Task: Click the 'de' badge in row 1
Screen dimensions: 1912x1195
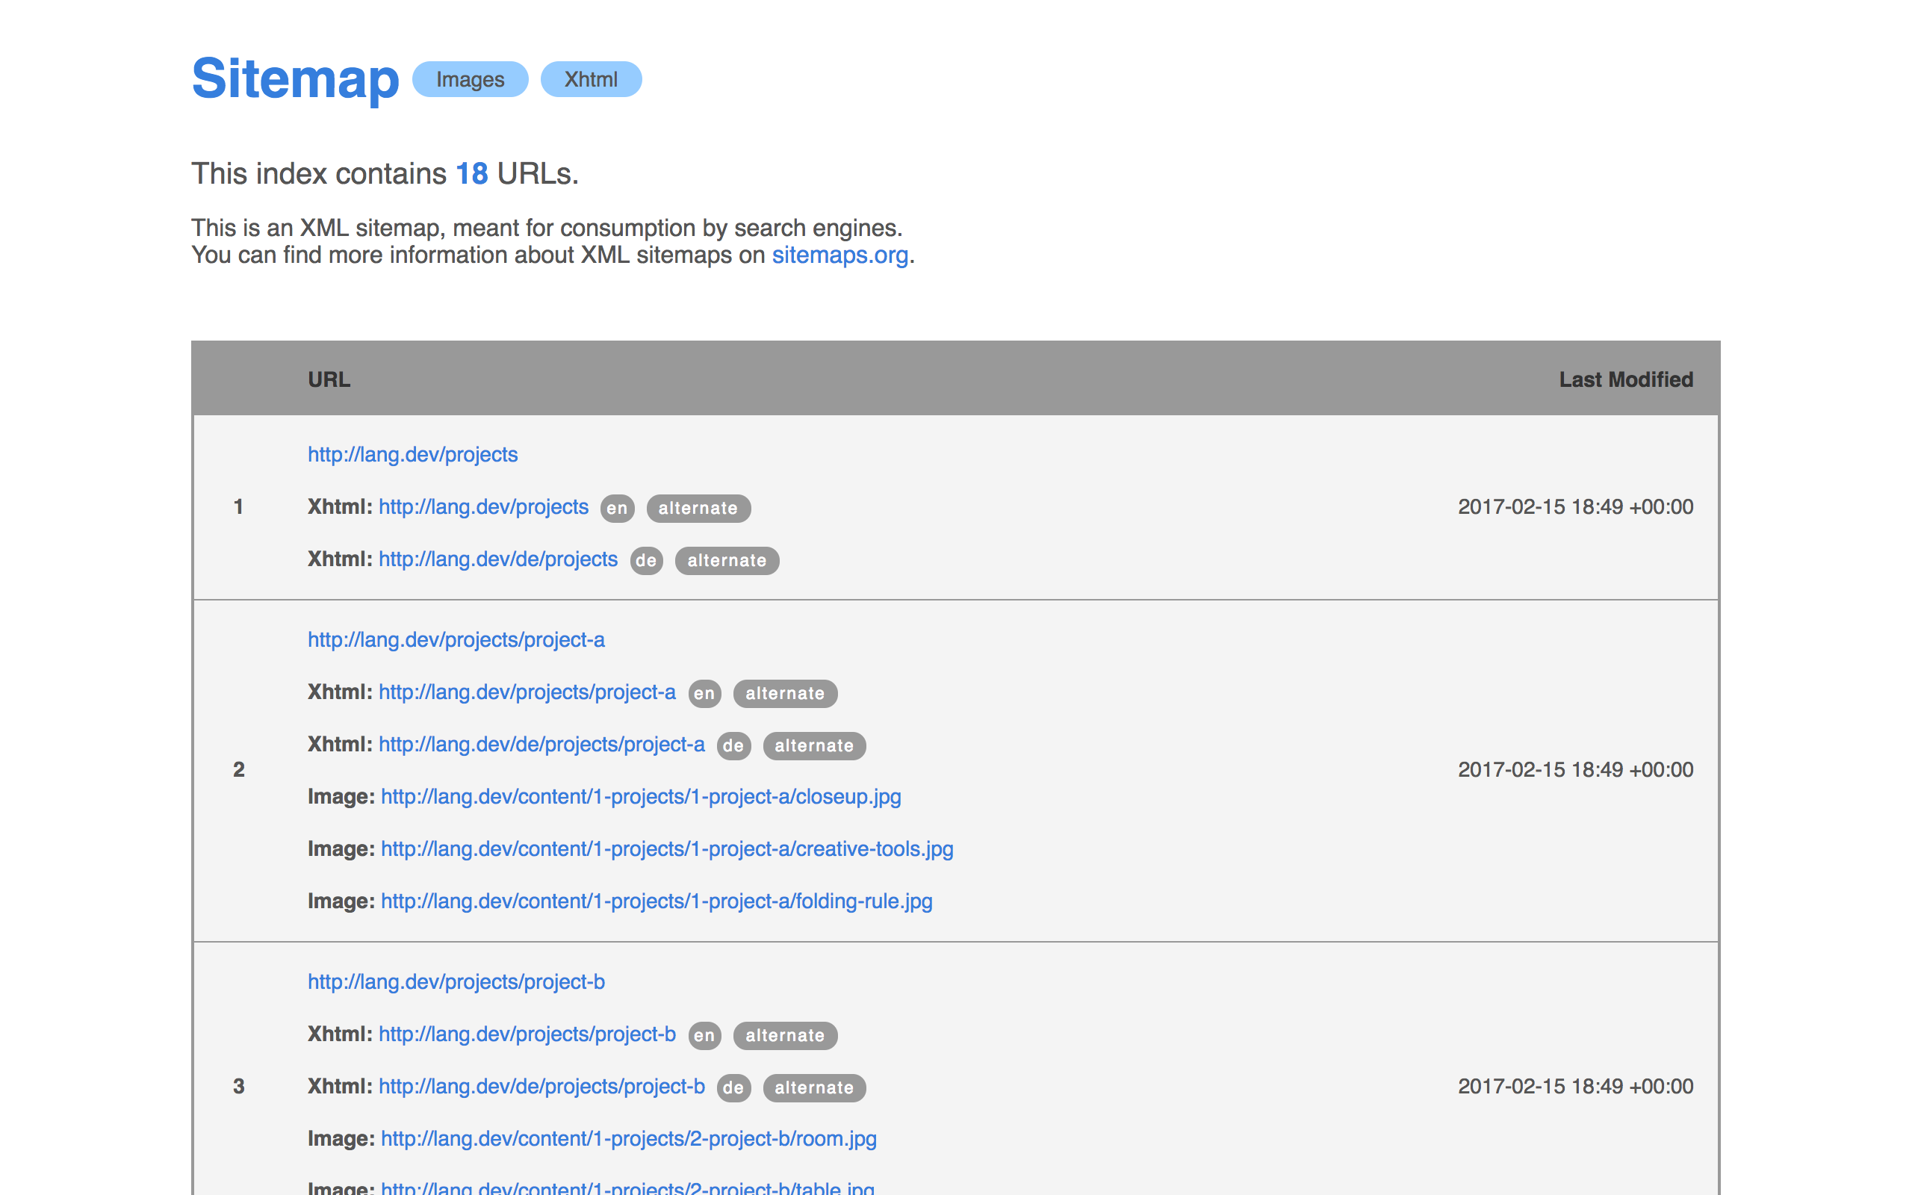Action: 645,560
